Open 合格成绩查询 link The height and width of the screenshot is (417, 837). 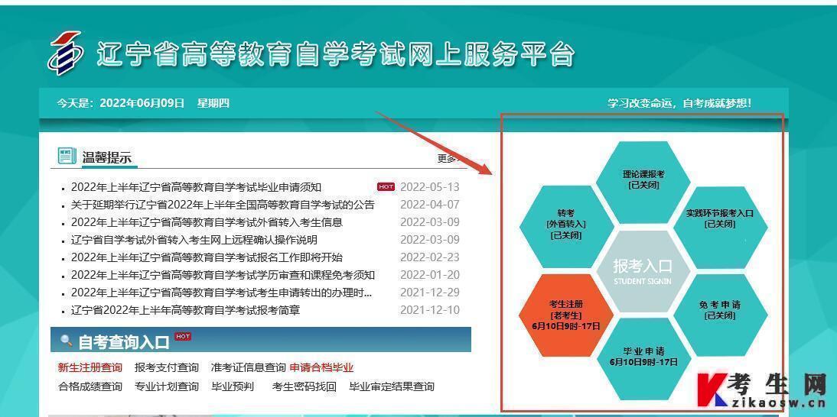[90, 386]
